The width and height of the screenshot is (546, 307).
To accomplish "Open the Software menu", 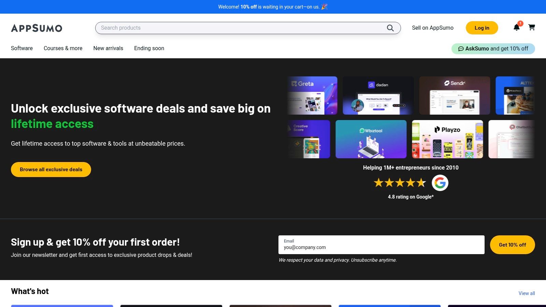I will point(22,48).
